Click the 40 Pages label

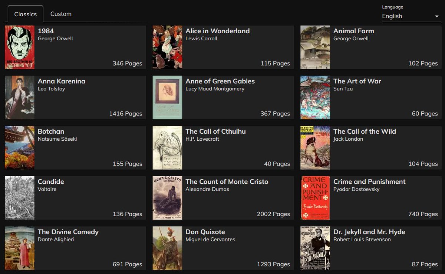coord(277,164)
